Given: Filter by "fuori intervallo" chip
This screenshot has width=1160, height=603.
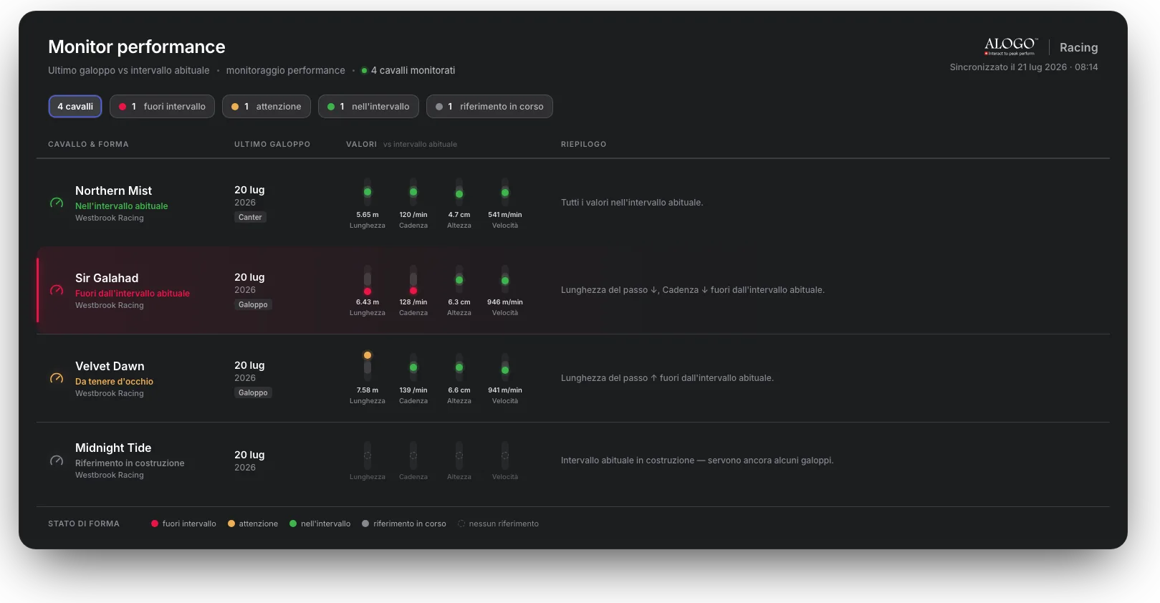Looking at the screenshot, I should (x=162, y=107).
